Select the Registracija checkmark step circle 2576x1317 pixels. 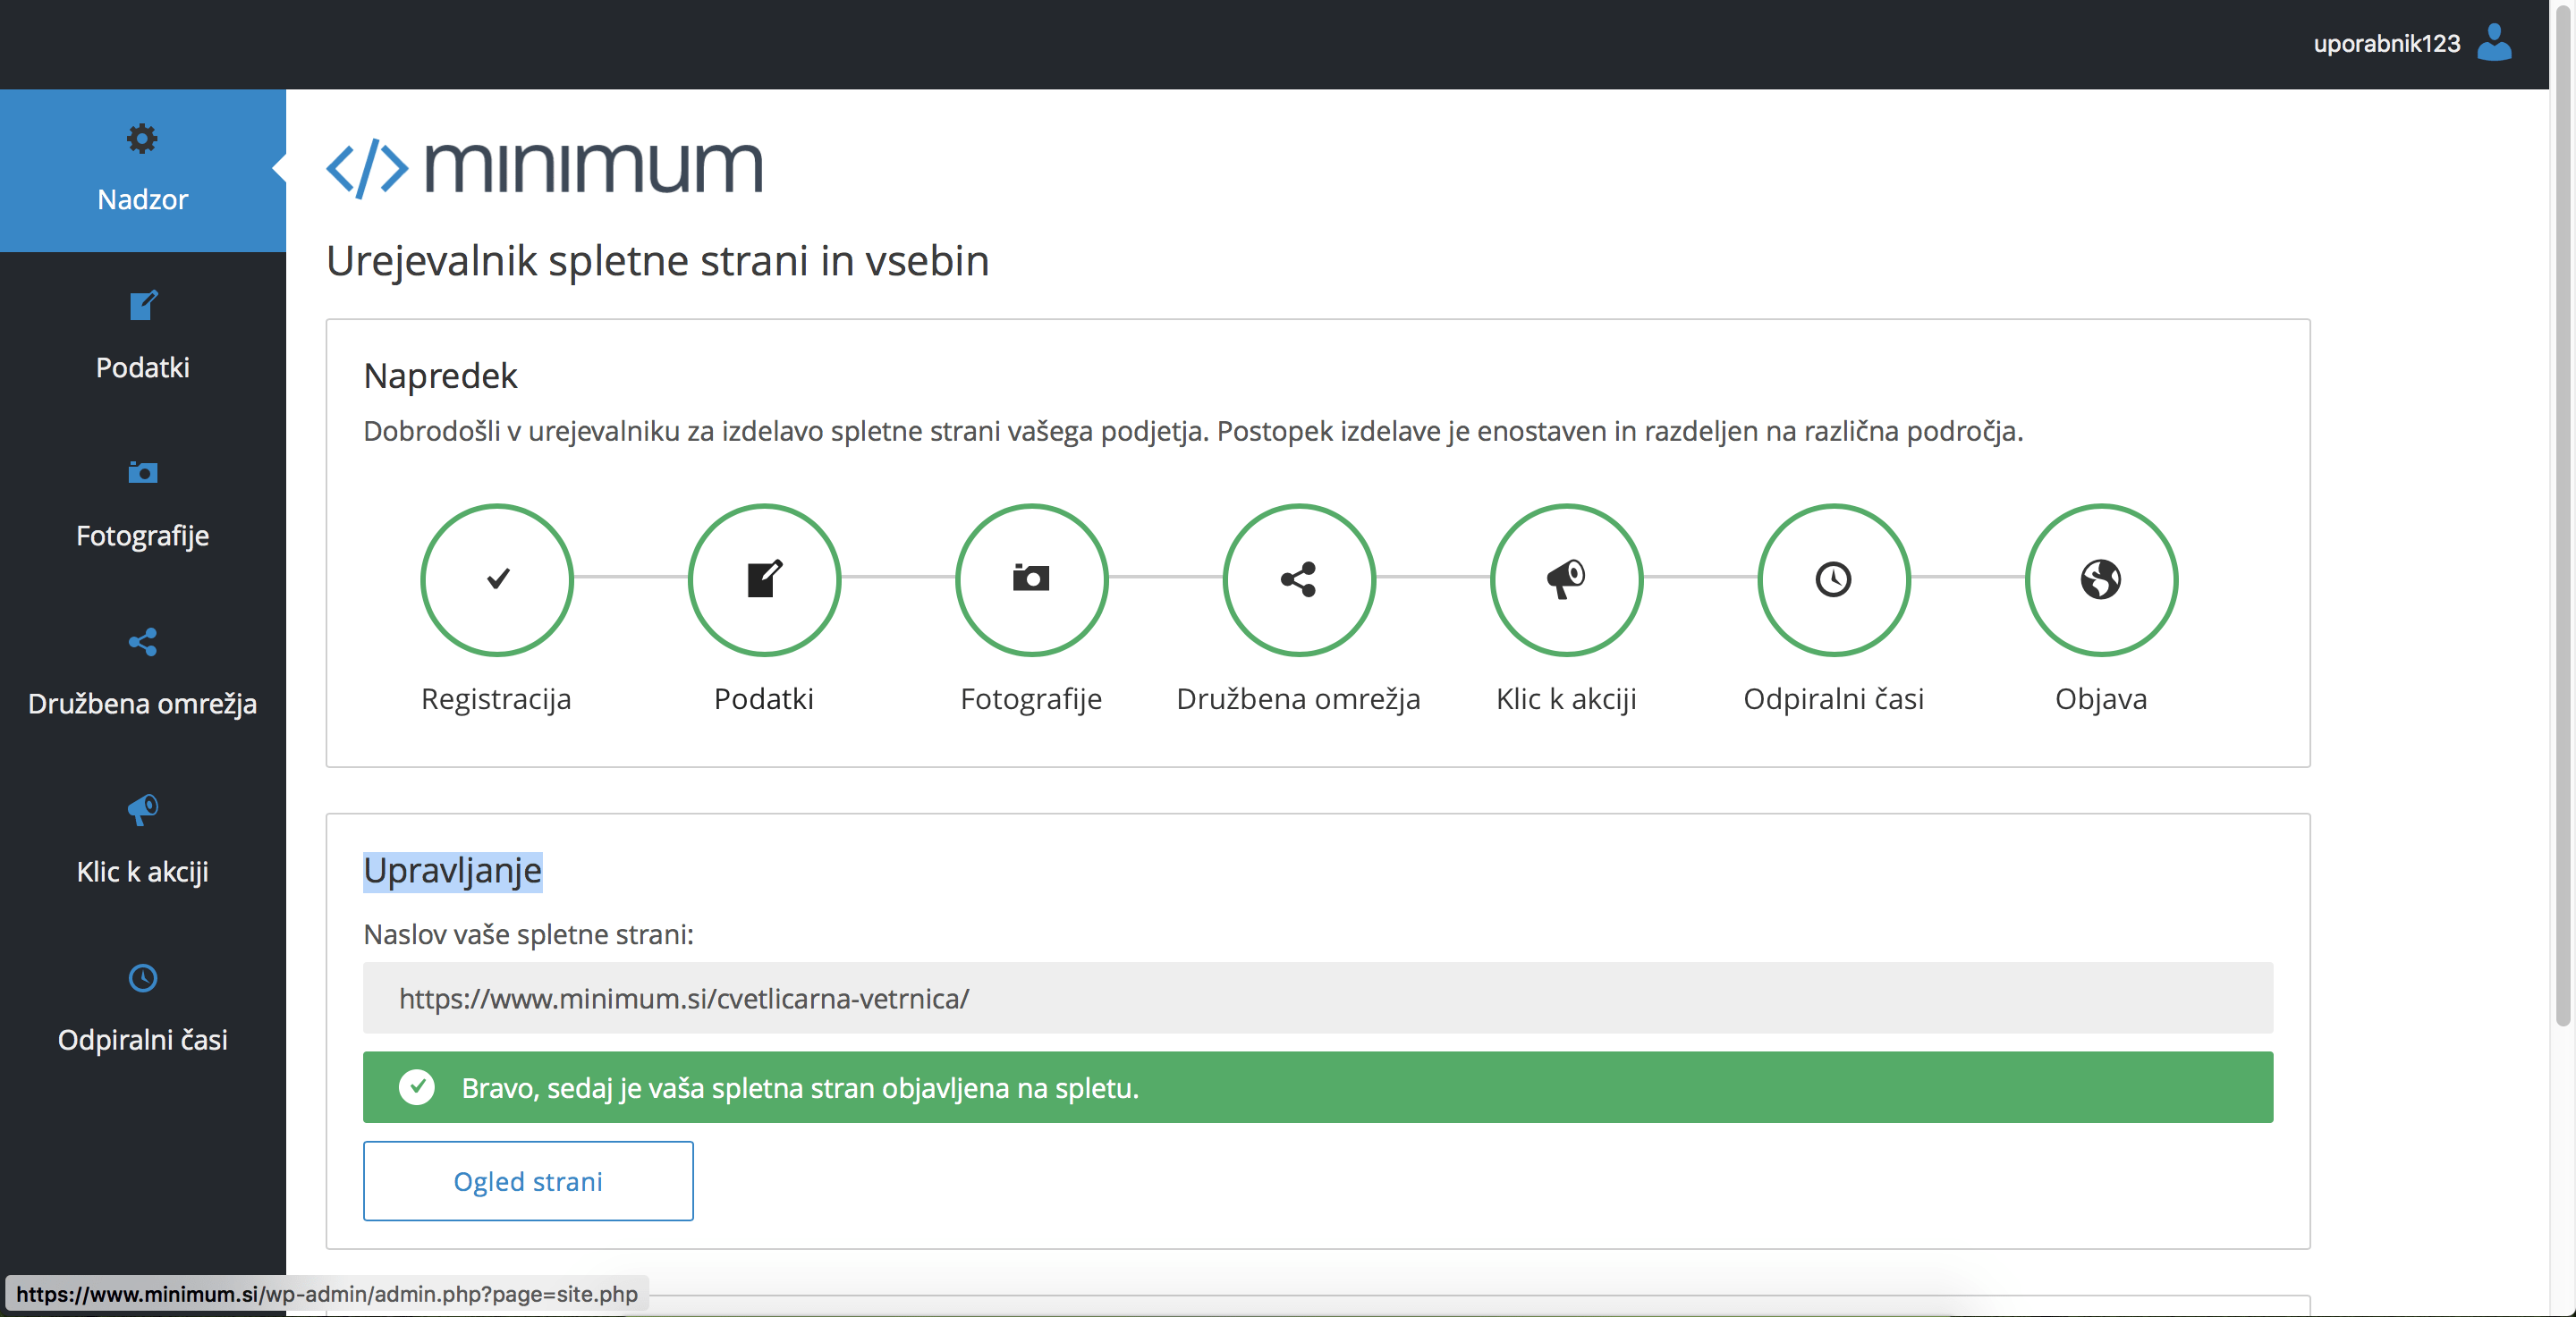[497, 579]
